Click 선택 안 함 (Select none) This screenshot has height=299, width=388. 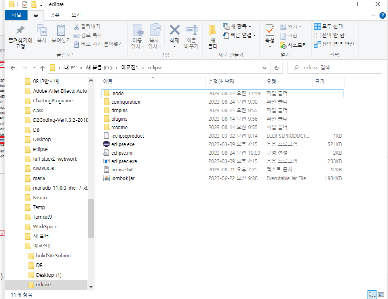point(329,35)
